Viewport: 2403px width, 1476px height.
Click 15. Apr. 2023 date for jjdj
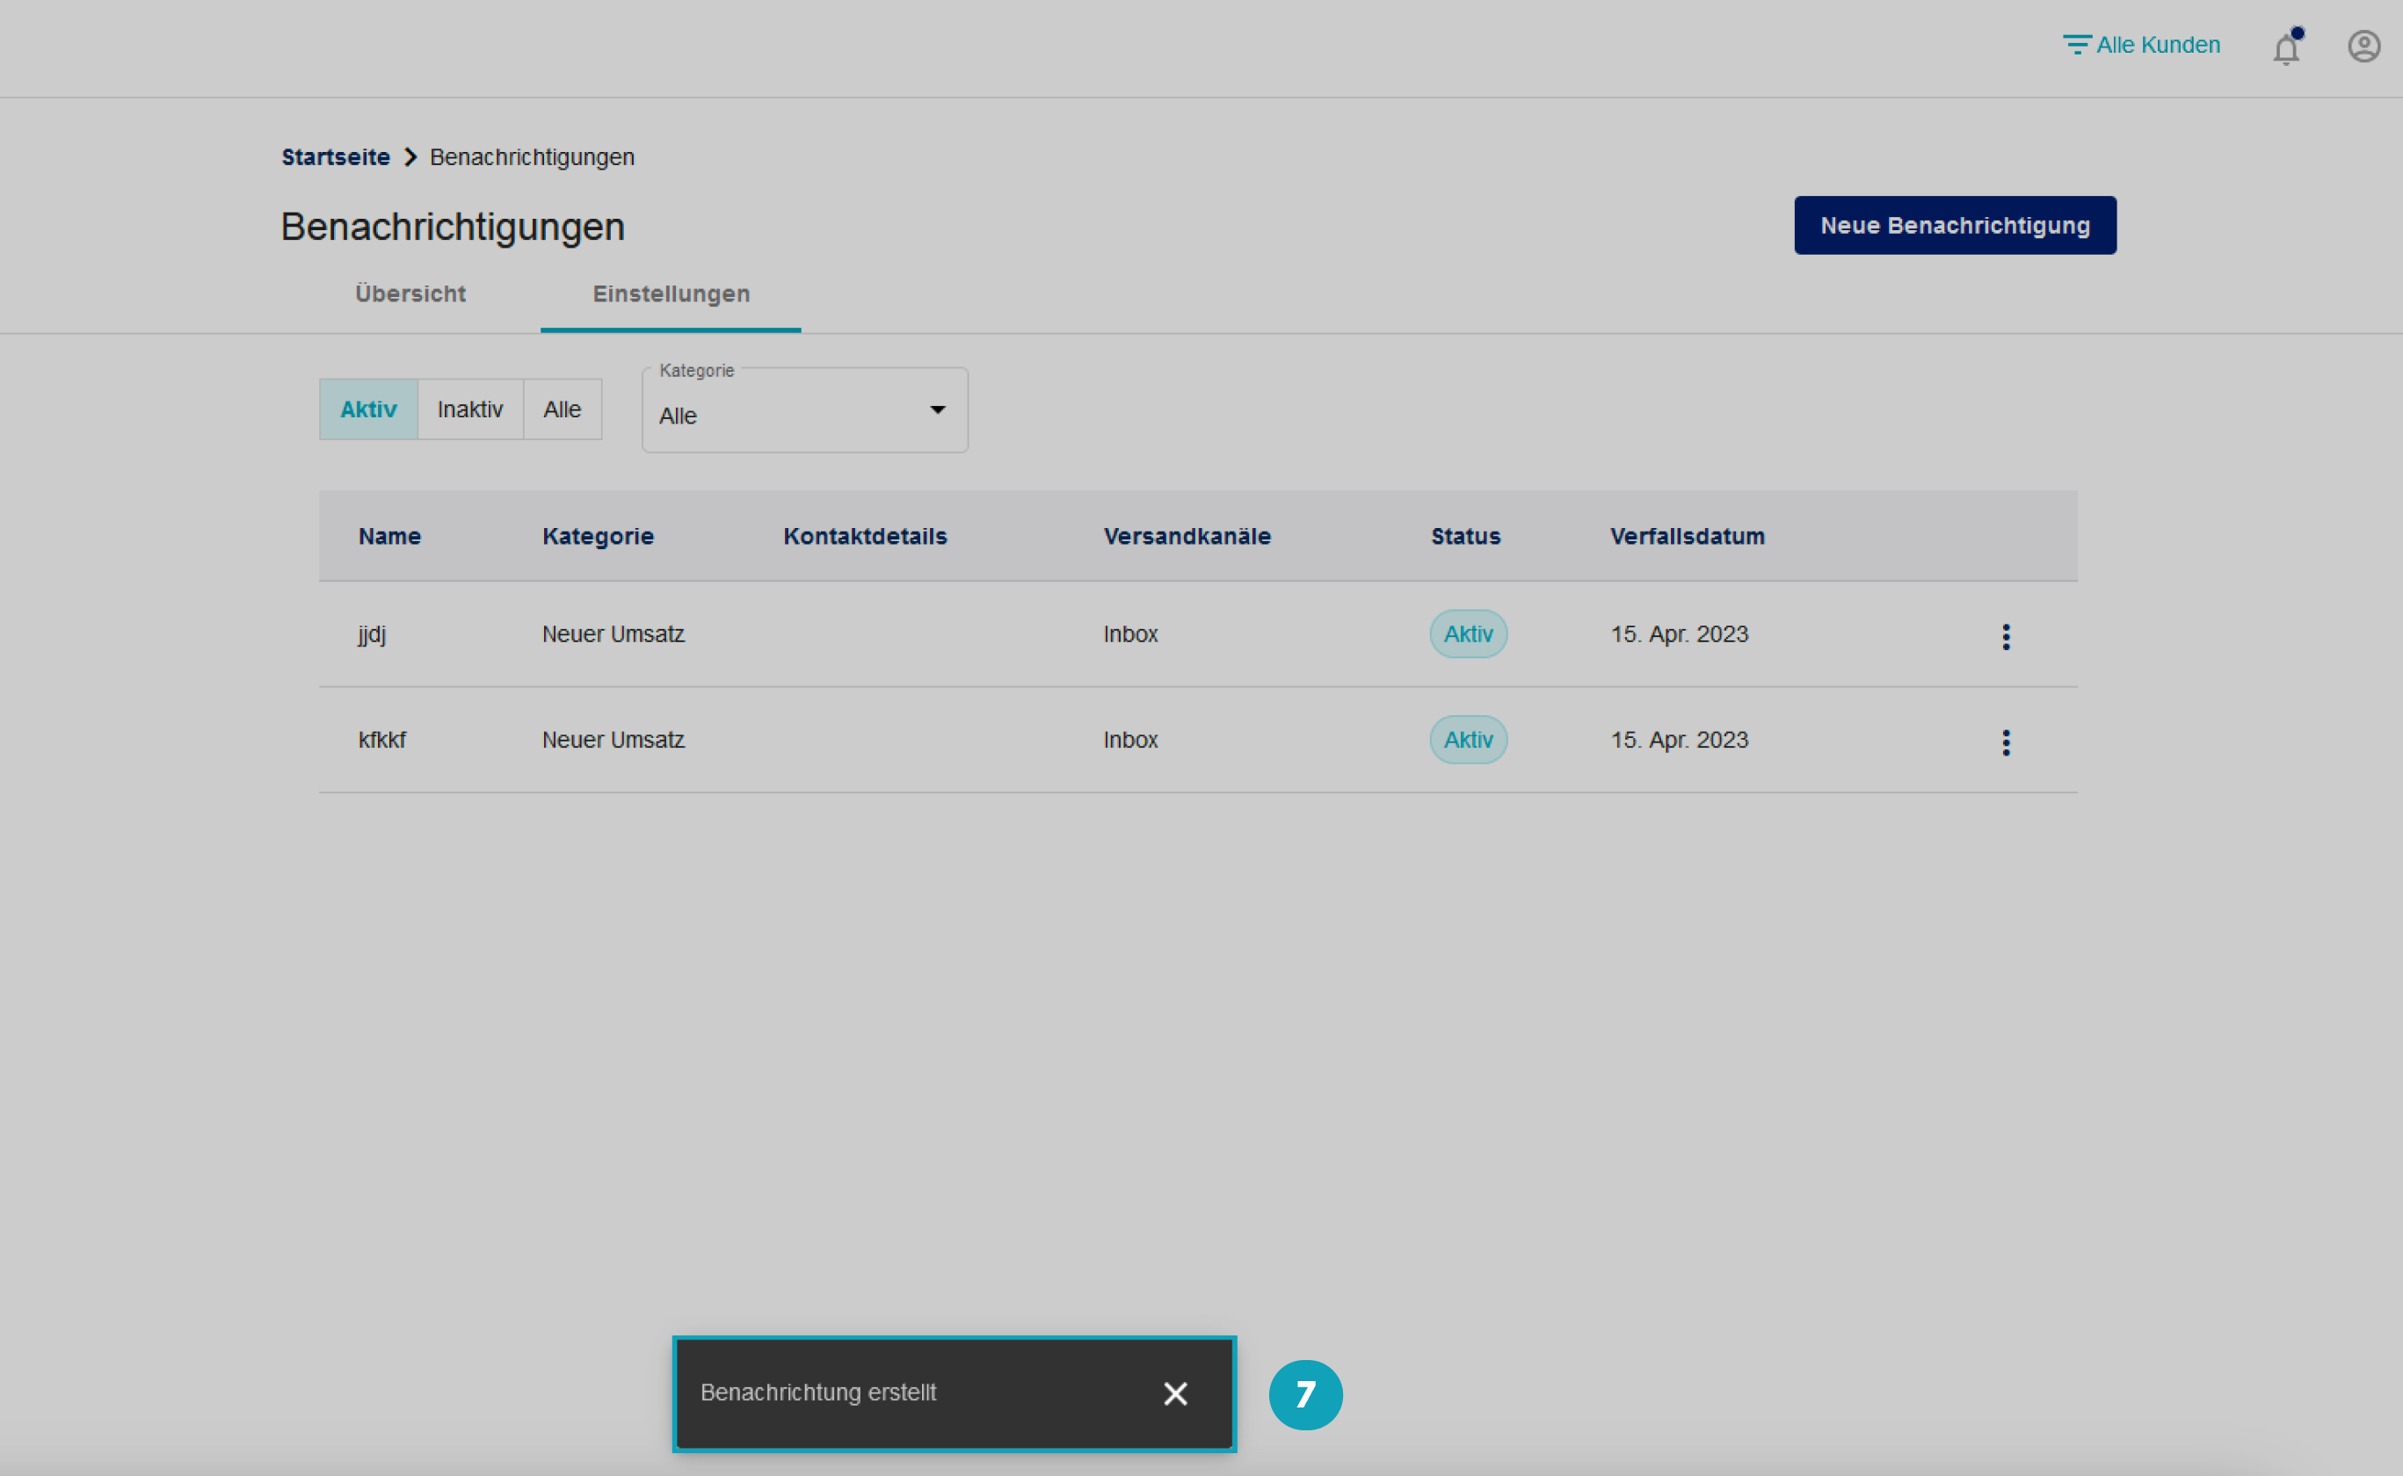[1680, 634]
